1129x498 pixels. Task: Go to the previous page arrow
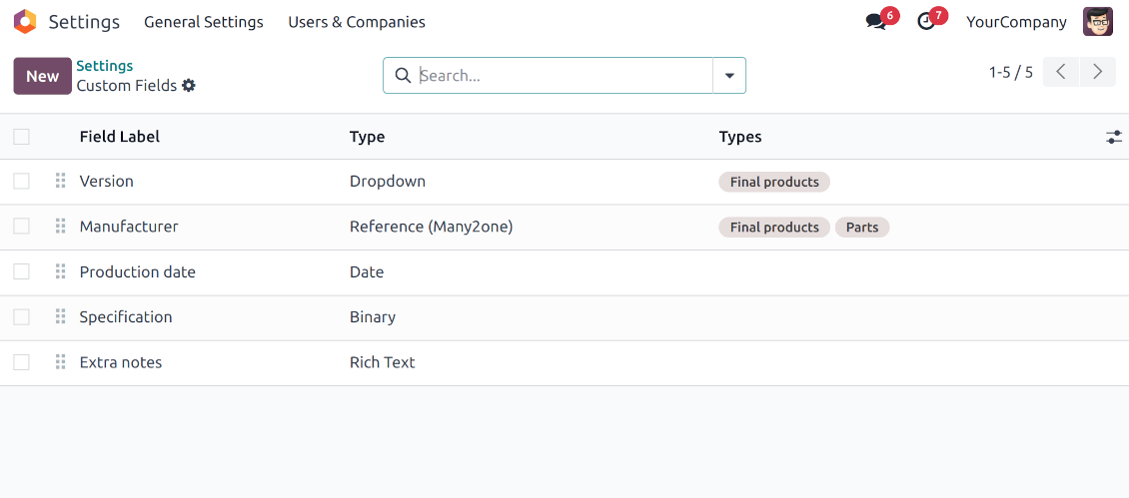pos(1061,72)
